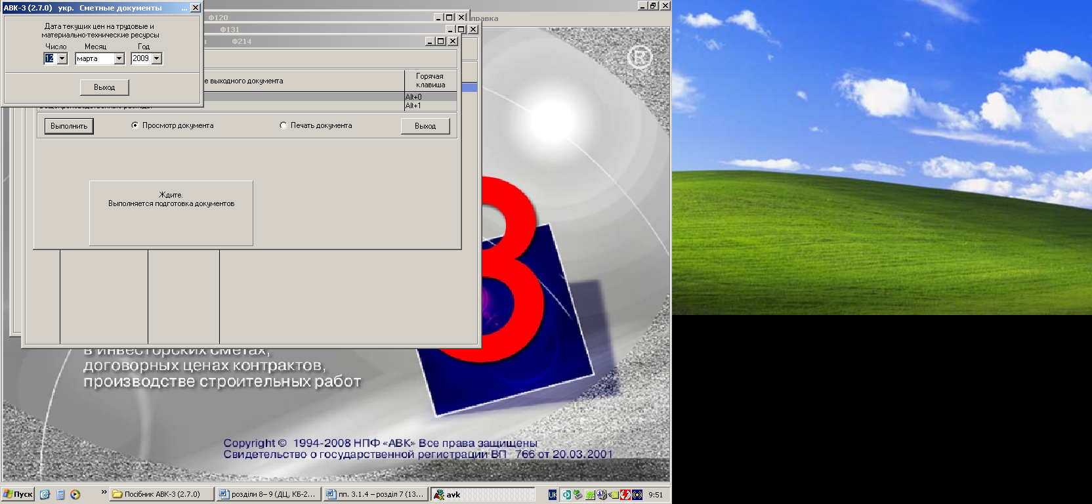Restore the main AVK application window
Screen dimensions: 1092x504
coord(654,5)
